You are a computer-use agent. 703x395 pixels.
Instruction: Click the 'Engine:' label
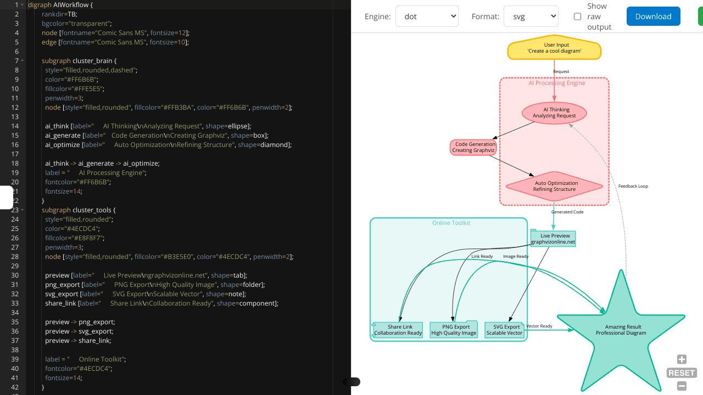pos(378,16)
